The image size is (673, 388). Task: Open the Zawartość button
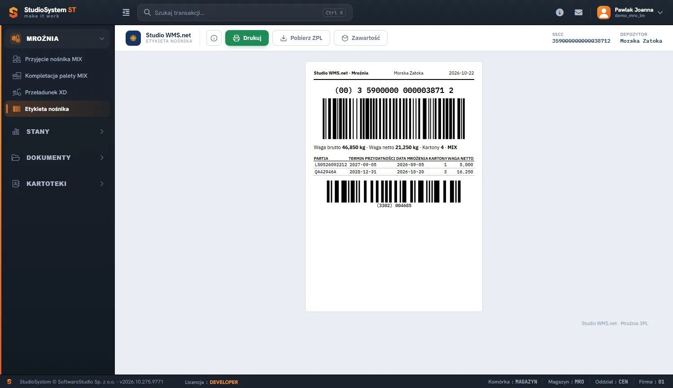tap(361, 38)
